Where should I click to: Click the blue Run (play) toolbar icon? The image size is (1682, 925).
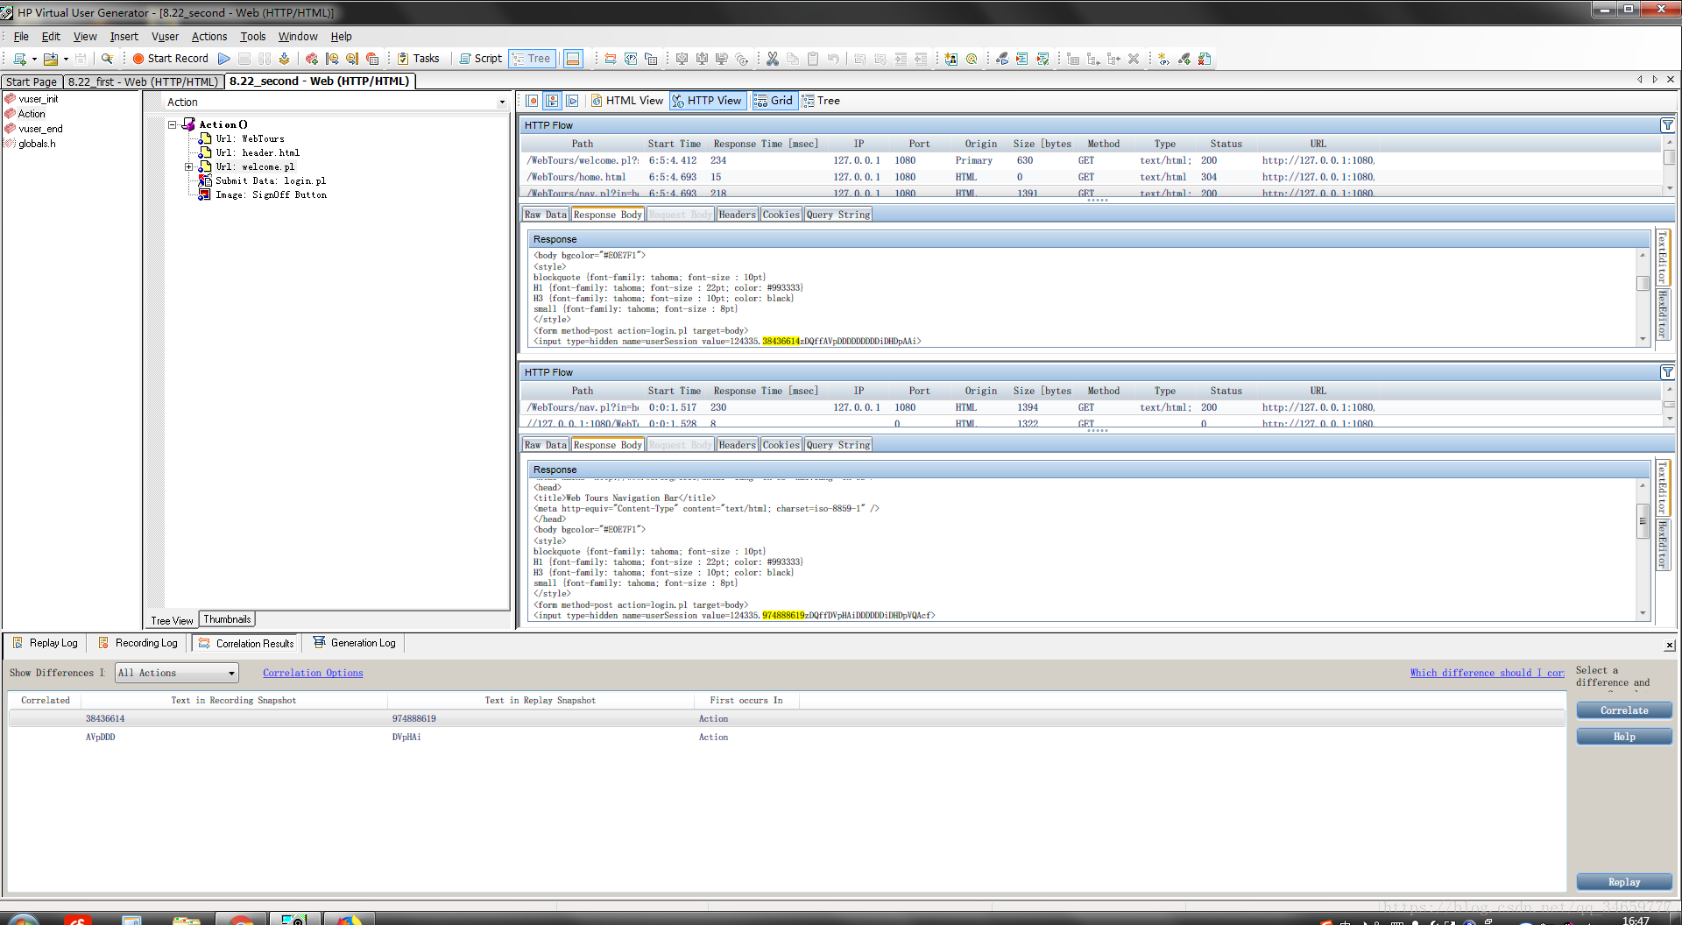coord(224,59)
